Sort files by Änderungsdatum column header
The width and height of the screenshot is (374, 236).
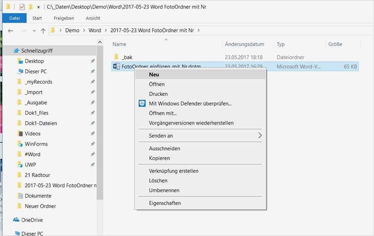(244, 44)
